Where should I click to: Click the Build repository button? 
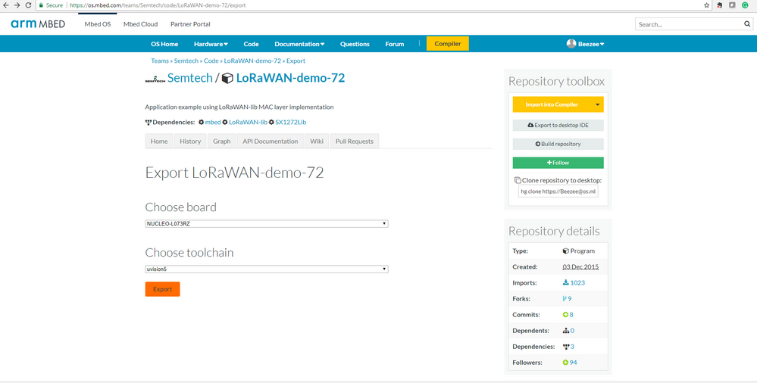(558, 144)
